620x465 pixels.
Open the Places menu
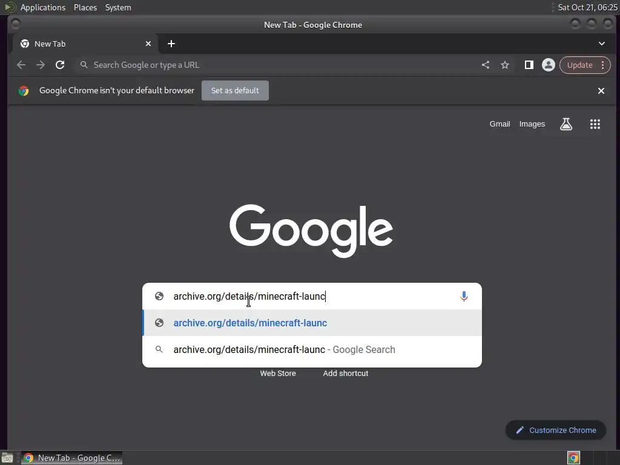click(85, 7)
